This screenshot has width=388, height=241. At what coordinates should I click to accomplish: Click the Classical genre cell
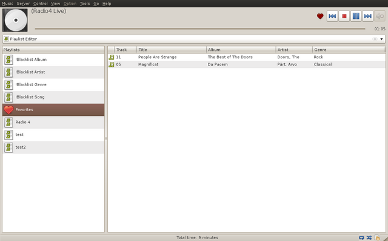coord(323,64)
